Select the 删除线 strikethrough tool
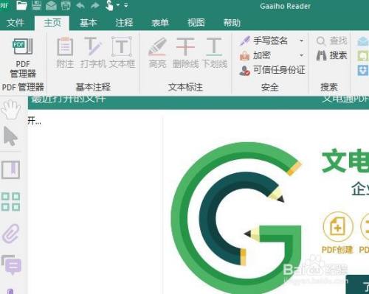369x294 pixels. pyautogui.click(x=185, y=52)
